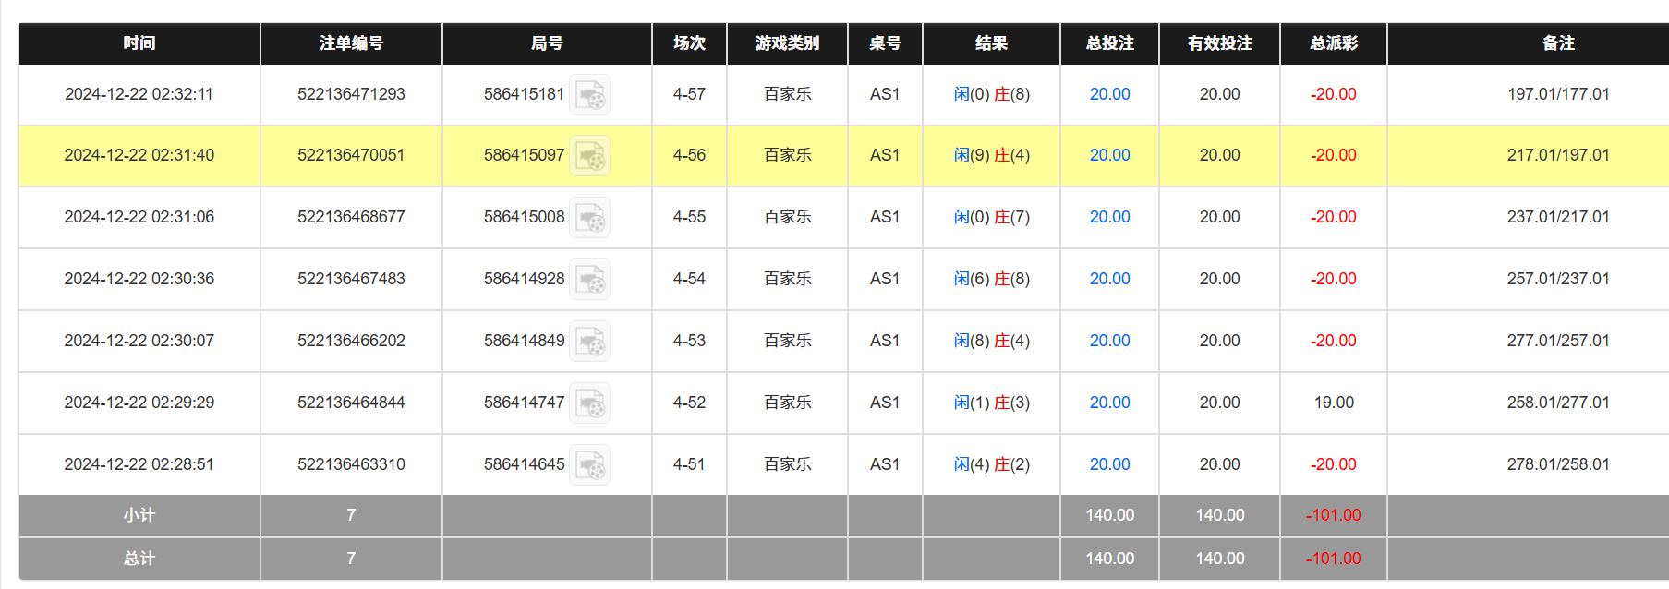Click the 注单编号 column header
This screenshot has width=1669, height=589.
(351, 43)
